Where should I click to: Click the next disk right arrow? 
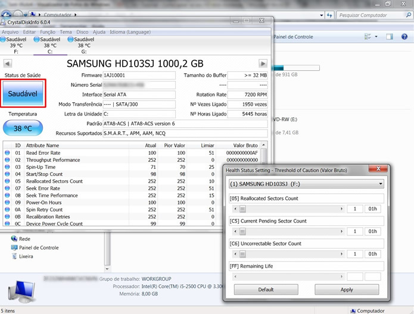tap(263, 64)
